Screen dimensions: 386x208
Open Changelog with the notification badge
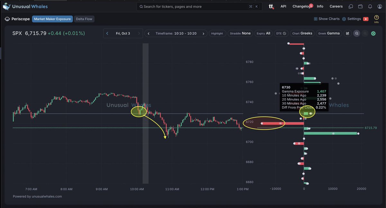coord(300,6)
